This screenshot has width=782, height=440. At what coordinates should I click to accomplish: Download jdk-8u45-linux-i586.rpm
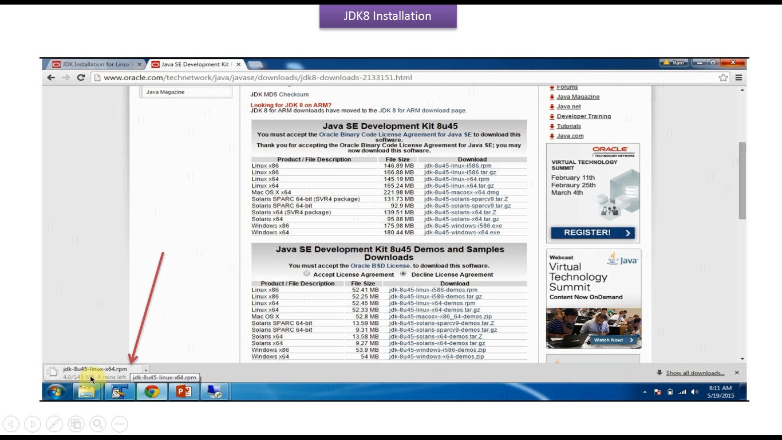click(457, 166)
